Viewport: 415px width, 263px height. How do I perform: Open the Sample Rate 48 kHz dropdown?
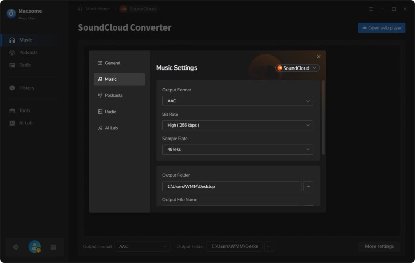(238, 149)
